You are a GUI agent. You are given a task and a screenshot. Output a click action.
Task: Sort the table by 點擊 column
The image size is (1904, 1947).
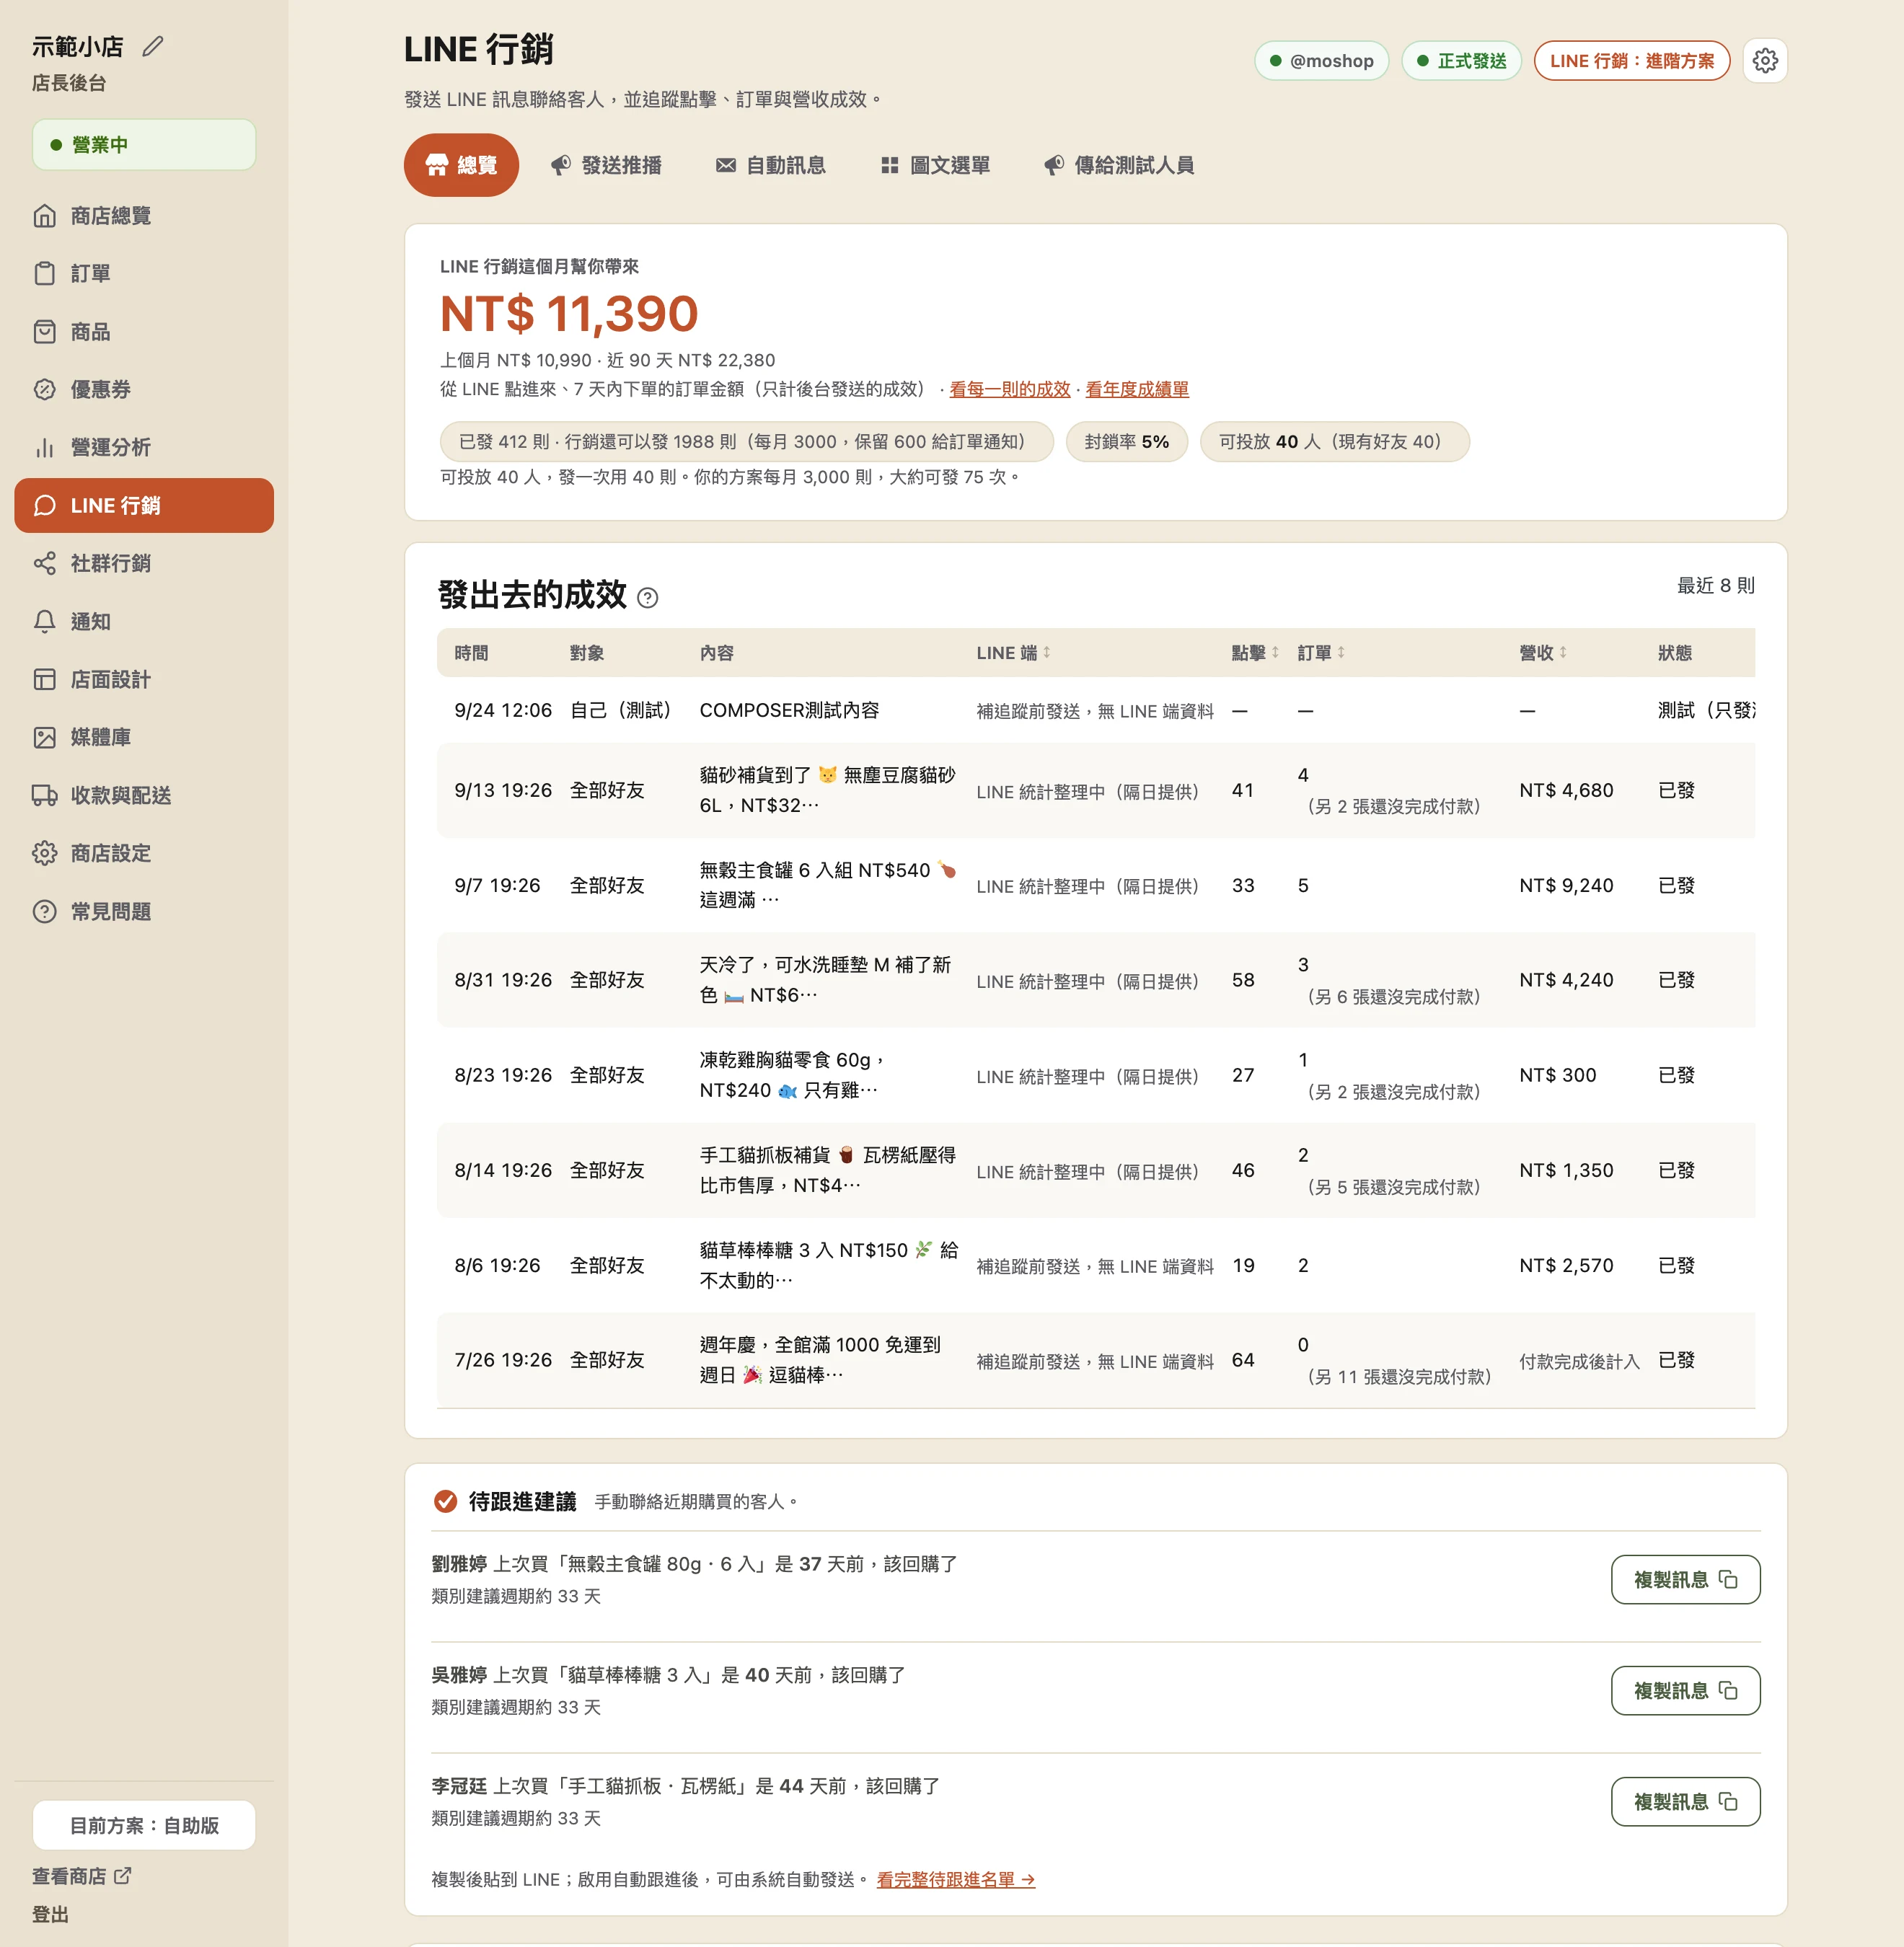coord(1255,653)
